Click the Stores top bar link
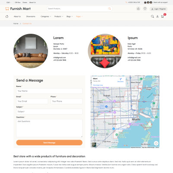The height and width of the screenshot is (173, 173). tap(25, 3)
